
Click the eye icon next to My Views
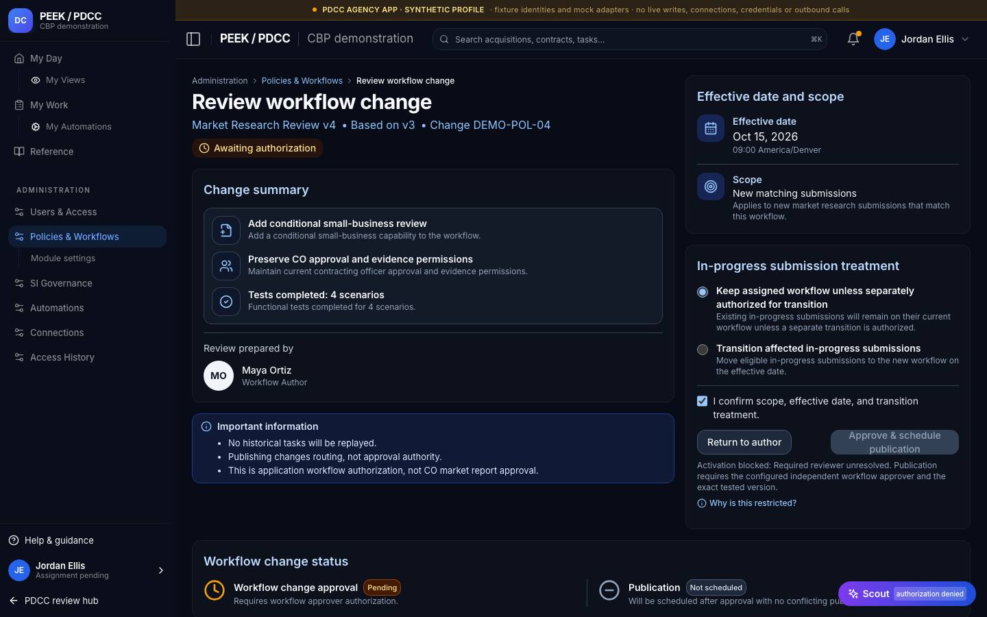point(36,80)
